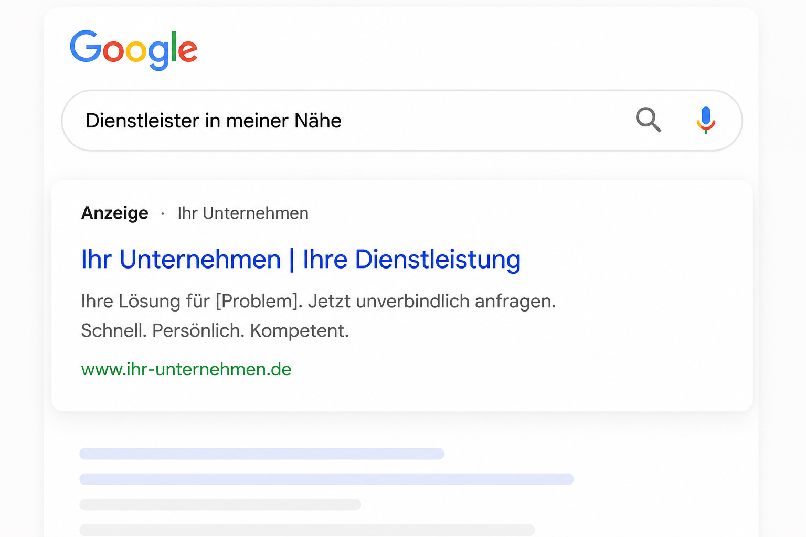Activate the microphone voice search icon
806x537 pixels.
[706, 120]
